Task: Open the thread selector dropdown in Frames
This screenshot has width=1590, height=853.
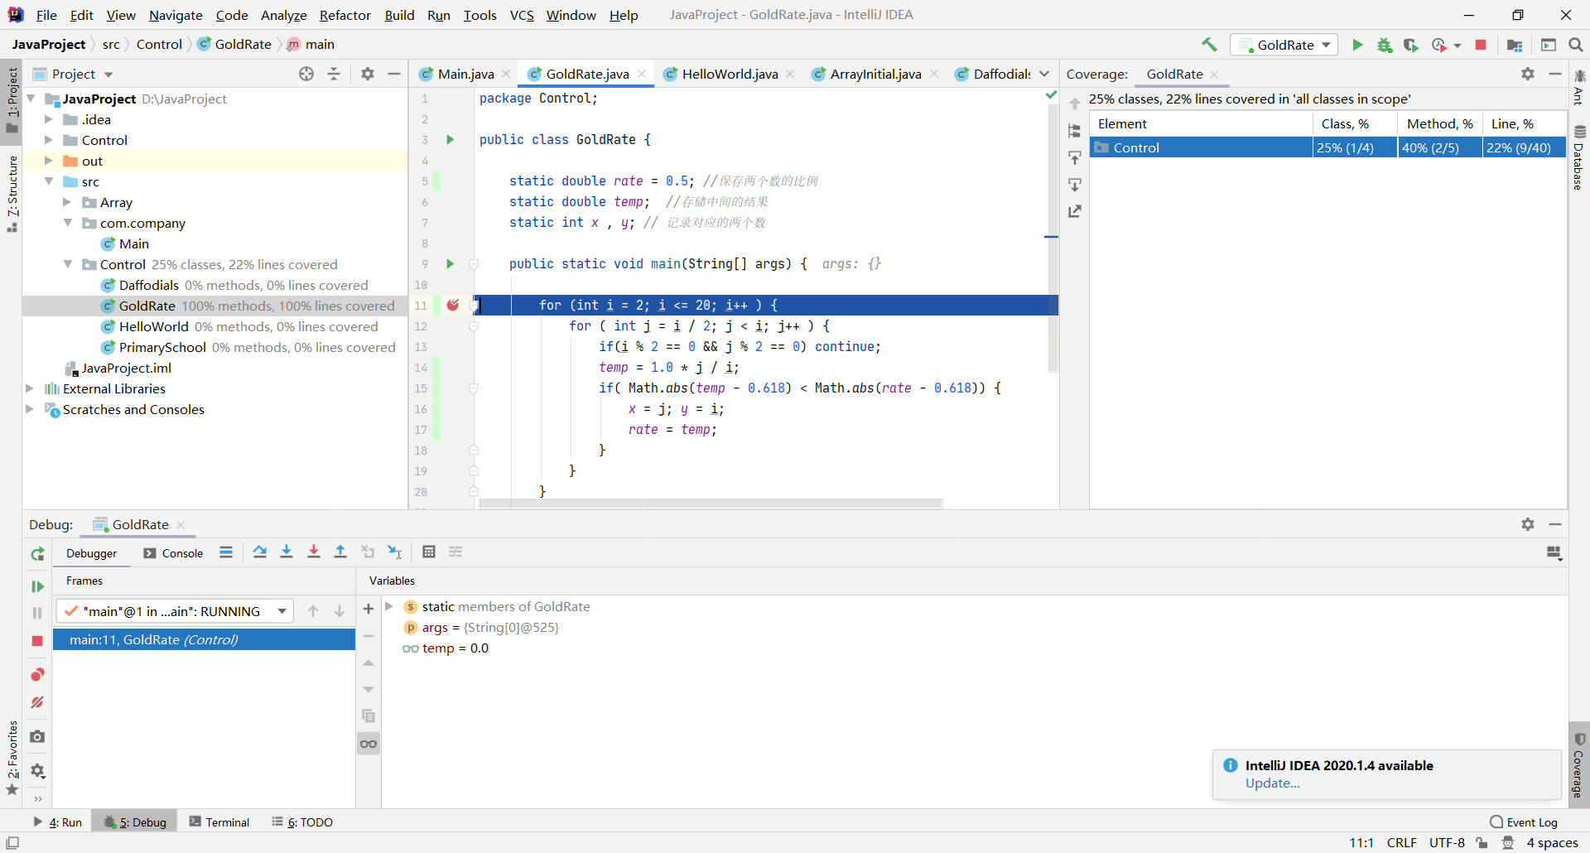Action: [x=175, y=611]
